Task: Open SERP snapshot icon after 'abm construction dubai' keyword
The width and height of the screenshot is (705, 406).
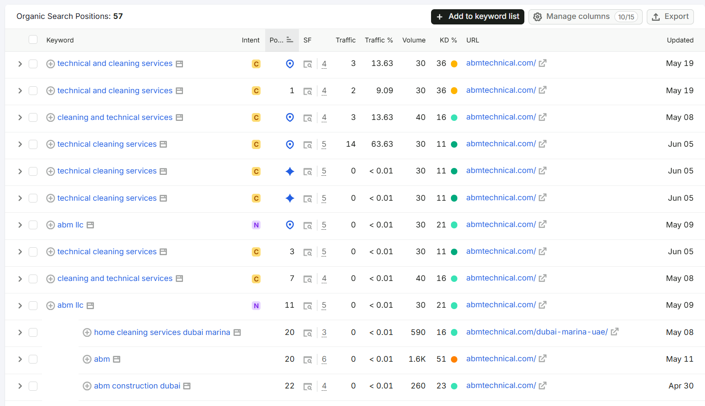Action: point(187,386)
